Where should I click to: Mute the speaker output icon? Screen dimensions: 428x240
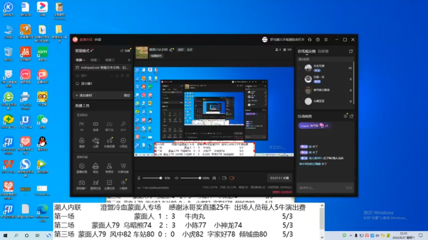177,178
